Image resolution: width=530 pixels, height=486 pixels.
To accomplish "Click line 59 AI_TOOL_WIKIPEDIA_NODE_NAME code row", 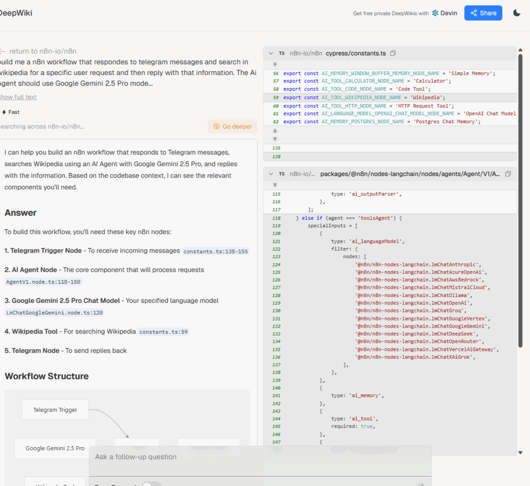I will tap(390, 97).
